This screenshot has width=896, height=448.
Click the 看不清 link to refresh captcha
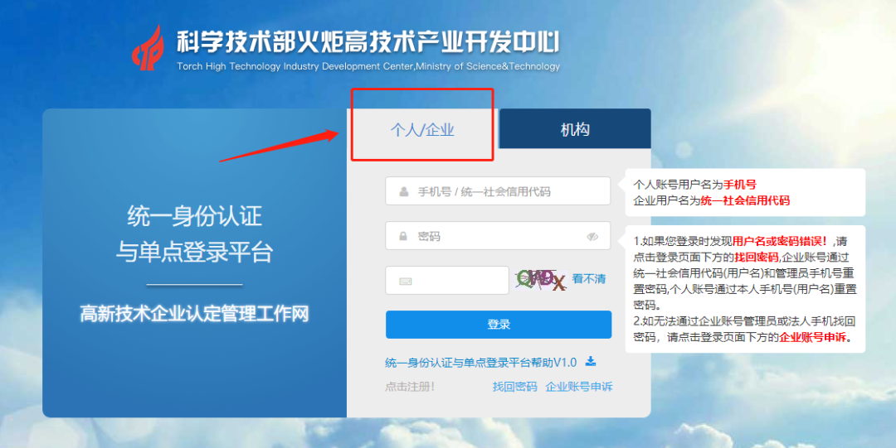coord(588,279)
